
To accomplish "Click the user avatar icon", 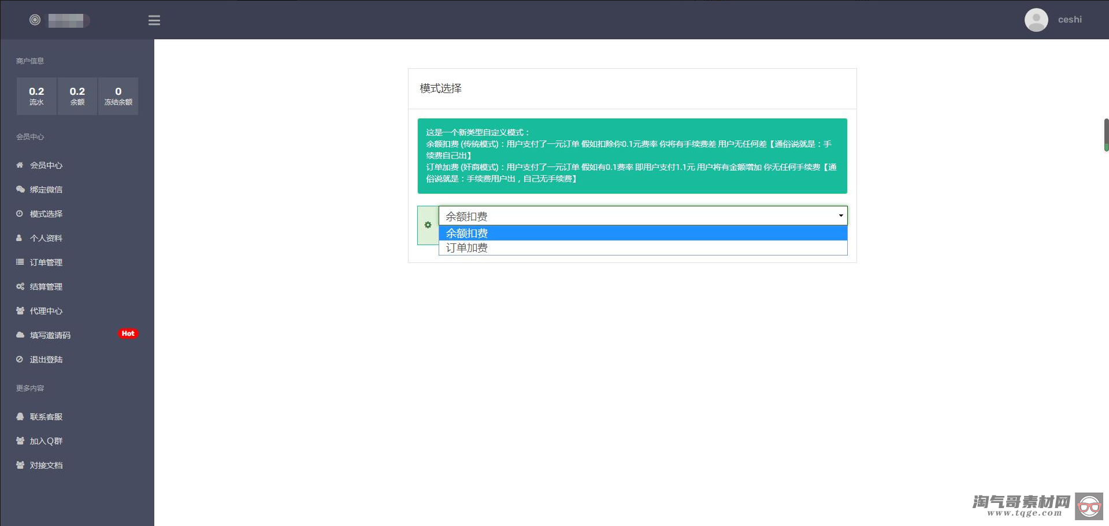I will click(1036, 20).
